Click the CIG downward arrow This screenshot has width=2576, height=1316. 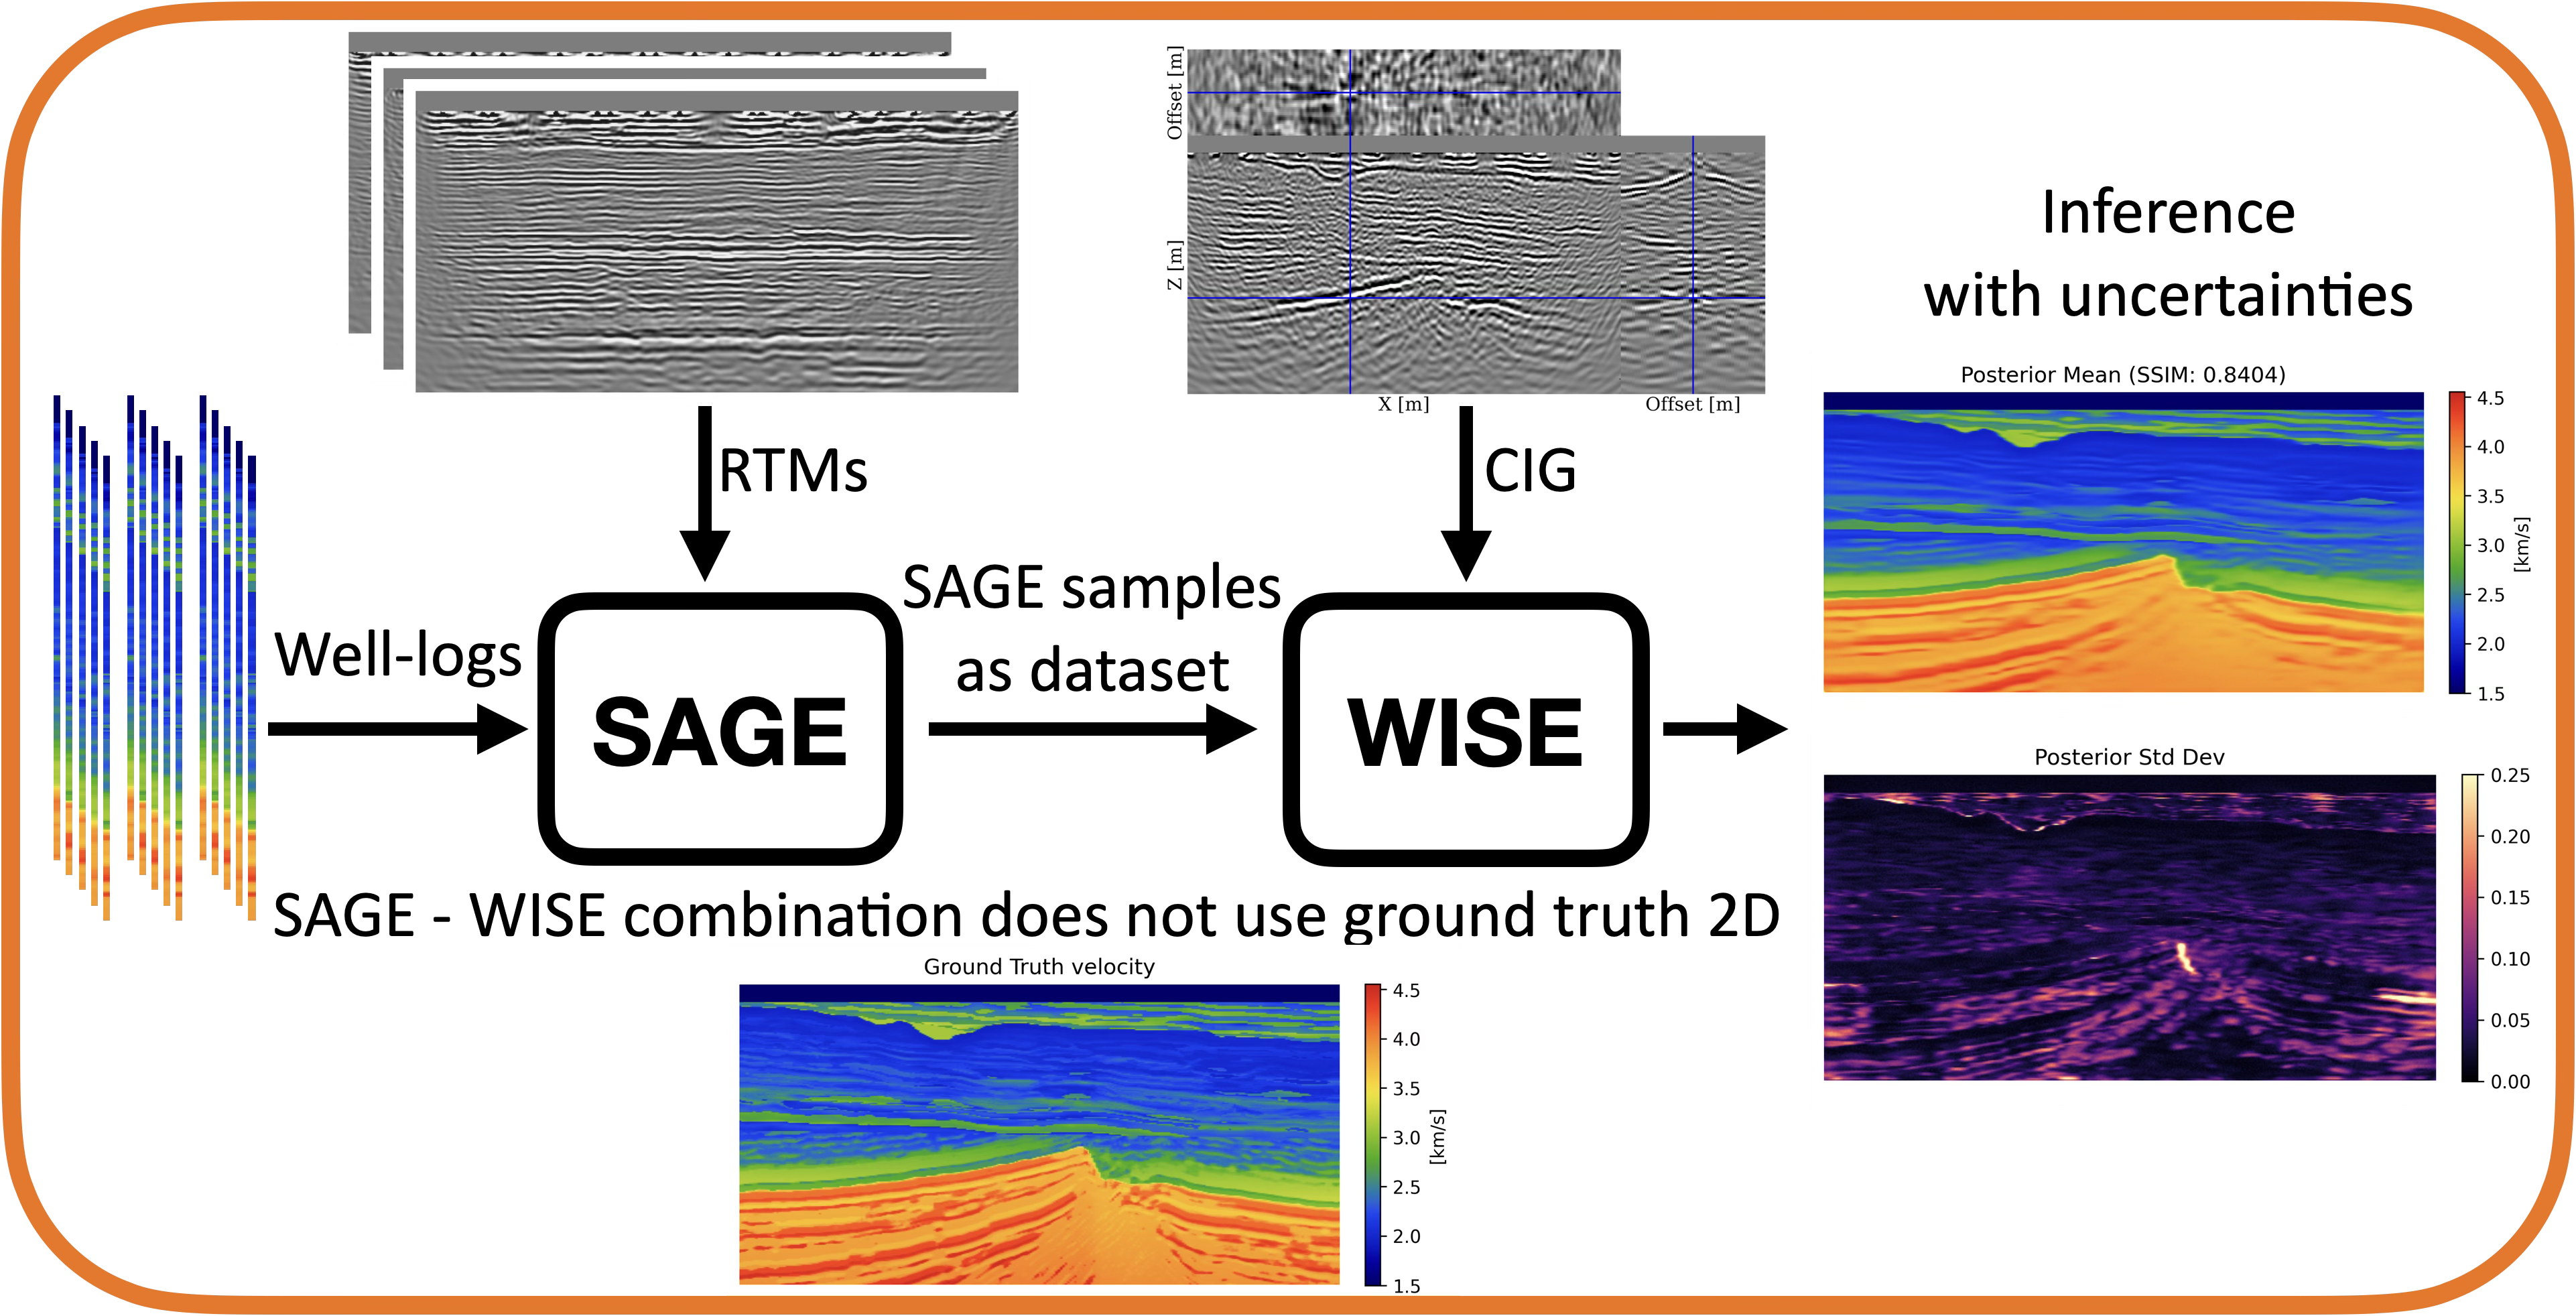pos(1466,493)
